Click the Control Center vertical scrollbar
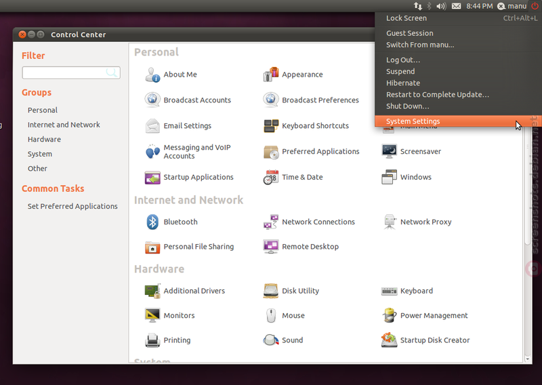542x385 pixels. 528,187
